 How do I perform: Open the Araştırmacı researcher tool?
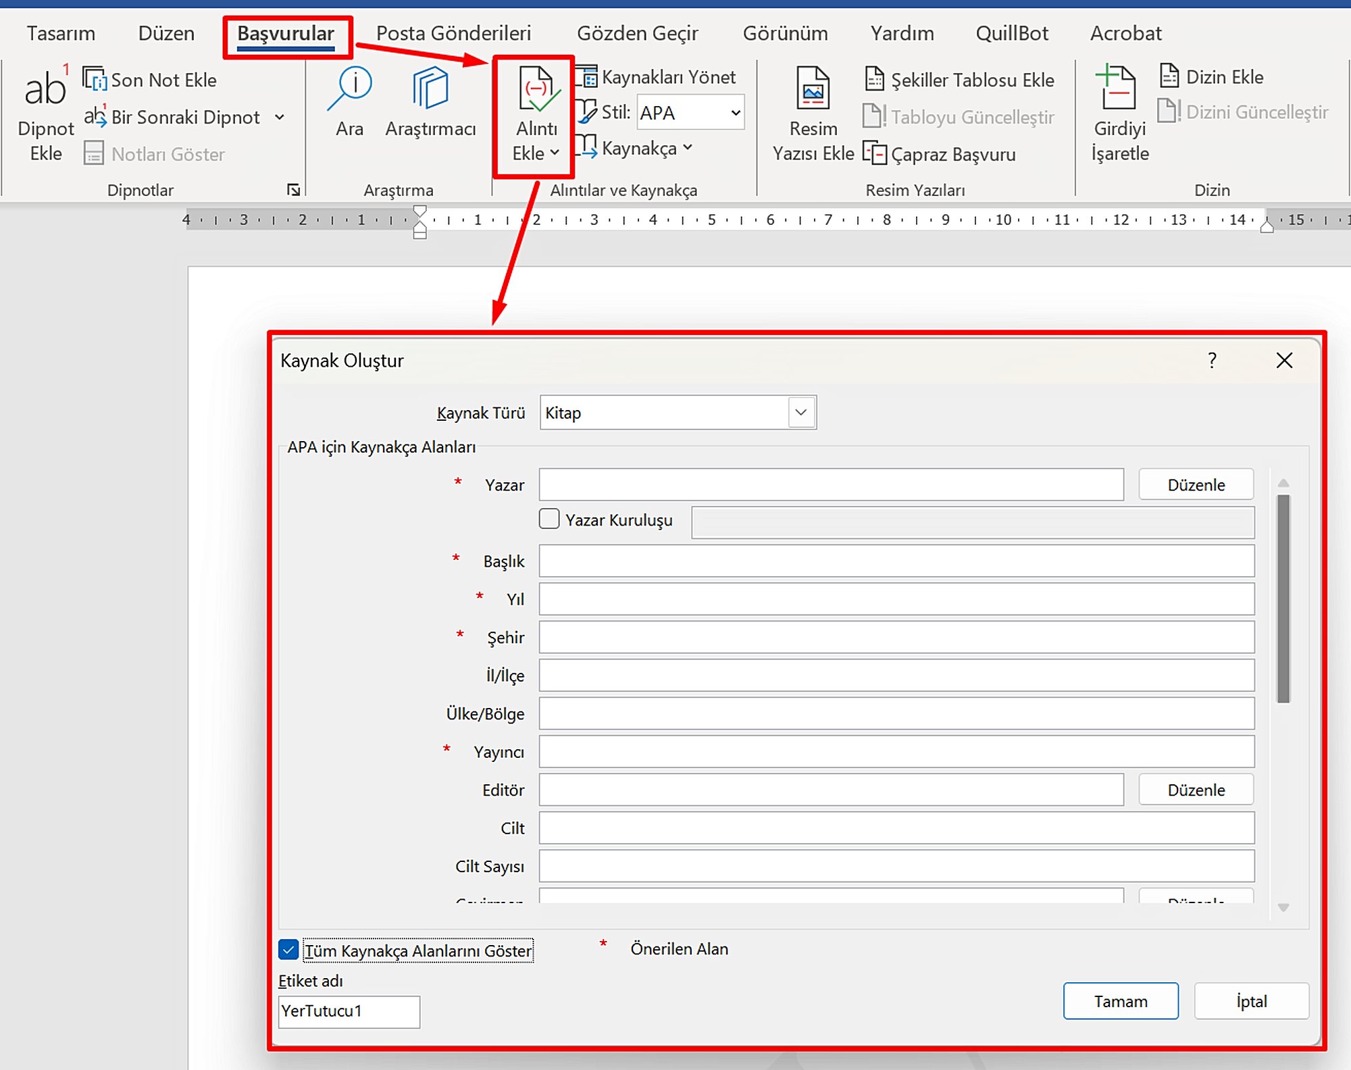(x=430, y=88)
